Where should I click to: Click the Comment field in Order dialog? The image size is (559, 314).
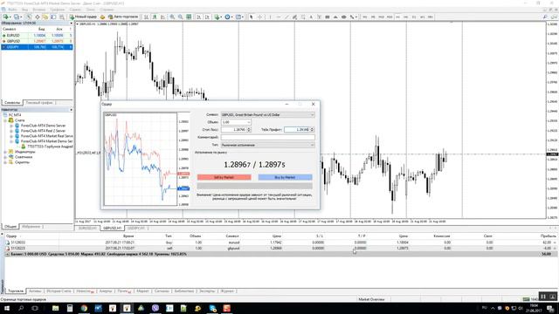268,137
